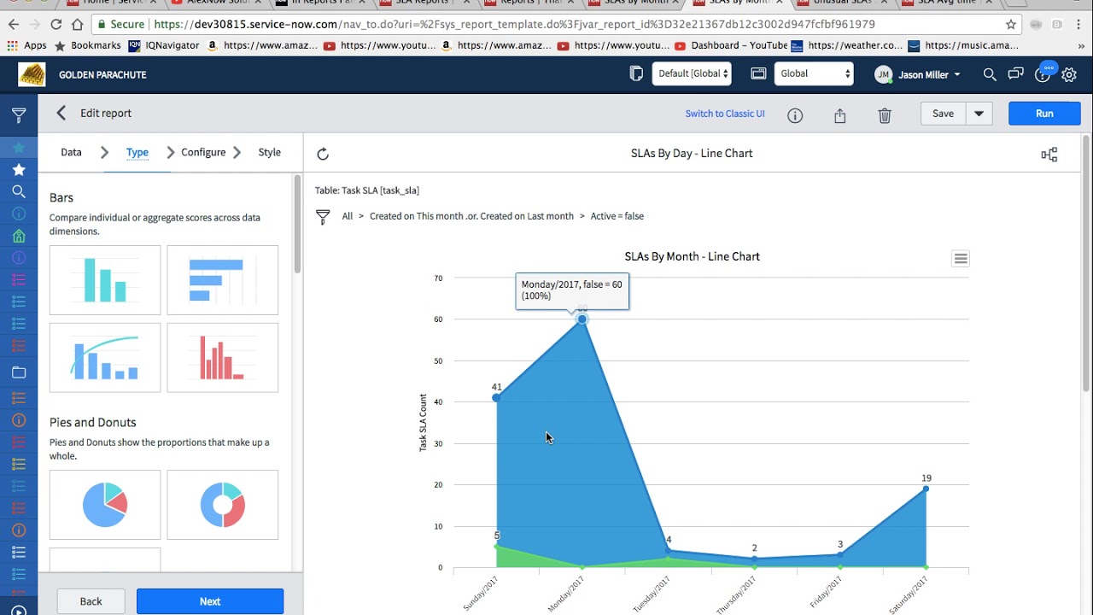
Task: Open the sidebar magnifier search icon
Action: 19,191
